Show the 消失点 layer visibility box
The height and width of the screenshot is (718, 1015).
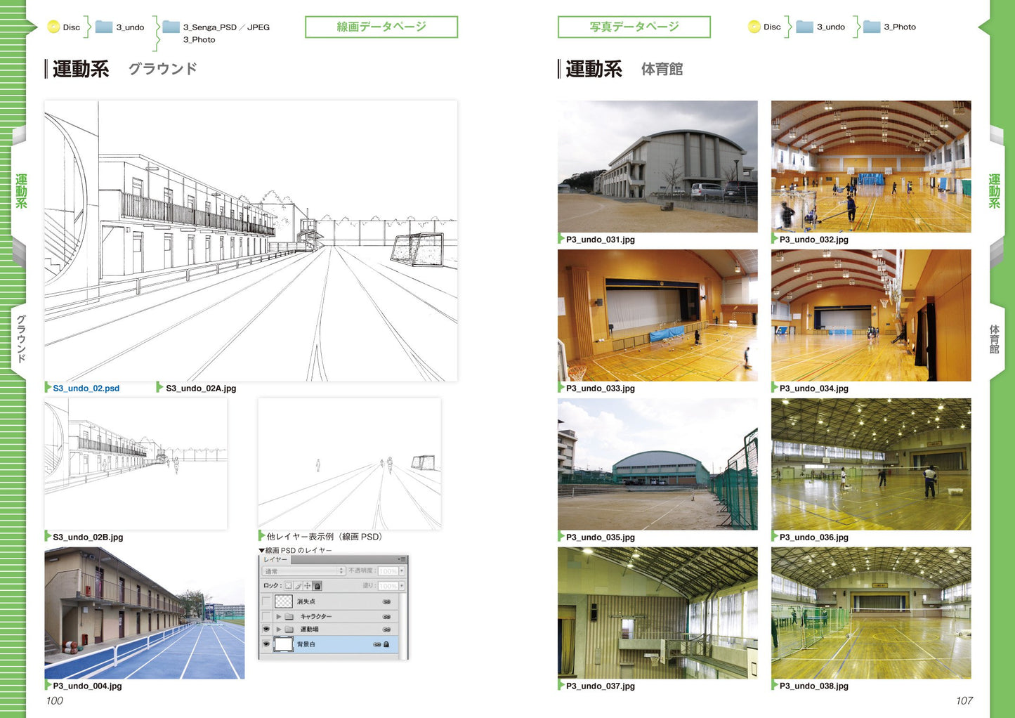click(x=266, y=601)
